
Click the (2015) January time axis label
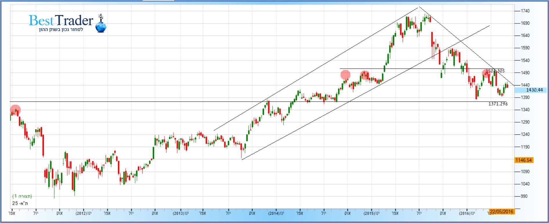[371, 213]
